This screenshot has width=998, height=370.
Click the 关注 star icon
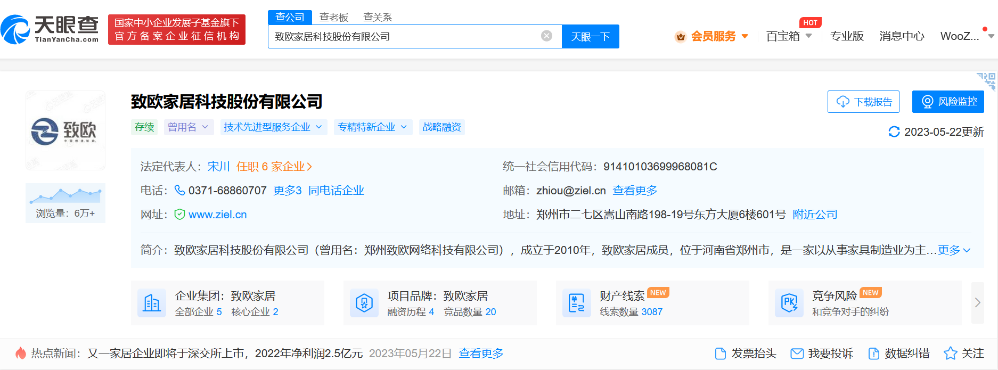pyautogui.click(x=950, y=353)
